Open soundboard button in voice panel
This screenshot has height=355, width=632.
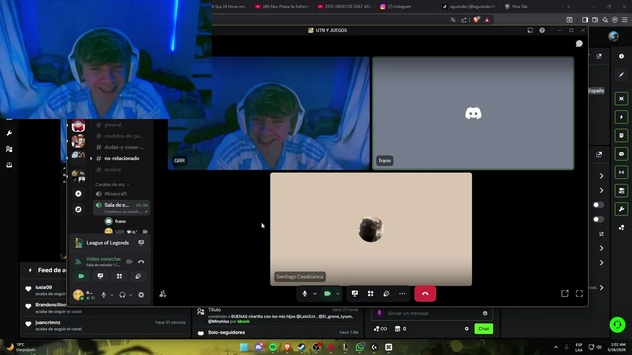coord(138,276)
